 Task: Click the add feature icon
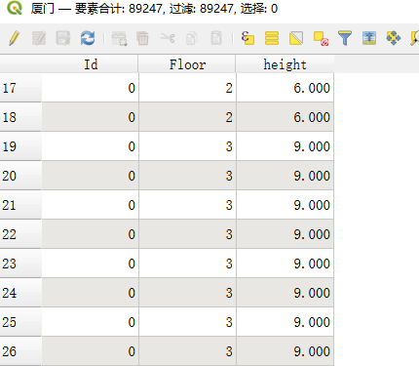[x=119, y=38]
